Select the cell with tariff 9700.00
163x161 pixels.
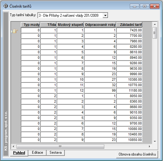pyautogui.click(x=129, y=123)
